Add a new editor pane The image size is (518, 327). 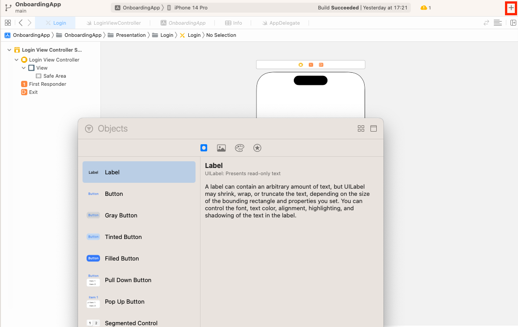(514, 22)
